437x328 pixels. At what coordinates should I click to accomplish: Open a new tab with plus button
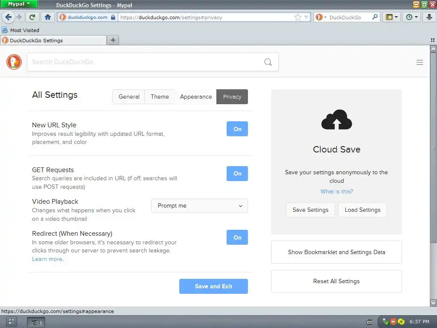tap(113, 40)
